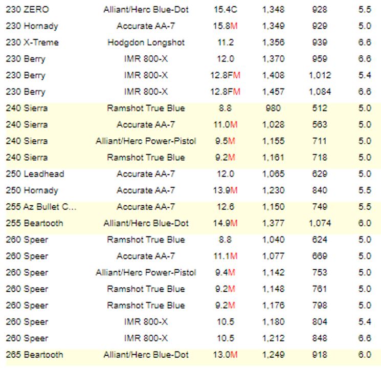Select the "12.6" charge value
The height and width of the screenshot is (368, 381).
pyautogui.click(x=225, y=207)
